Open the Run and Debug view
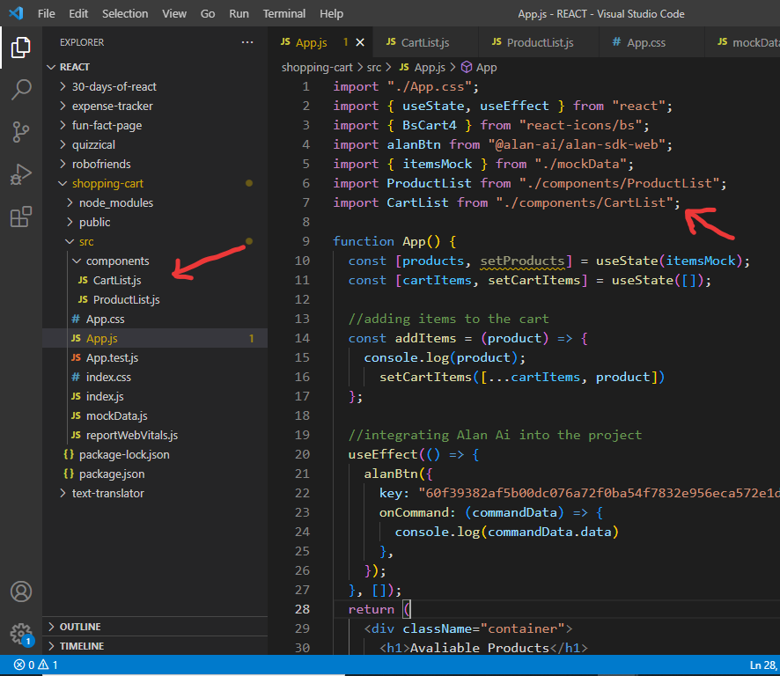 (21, 174)
